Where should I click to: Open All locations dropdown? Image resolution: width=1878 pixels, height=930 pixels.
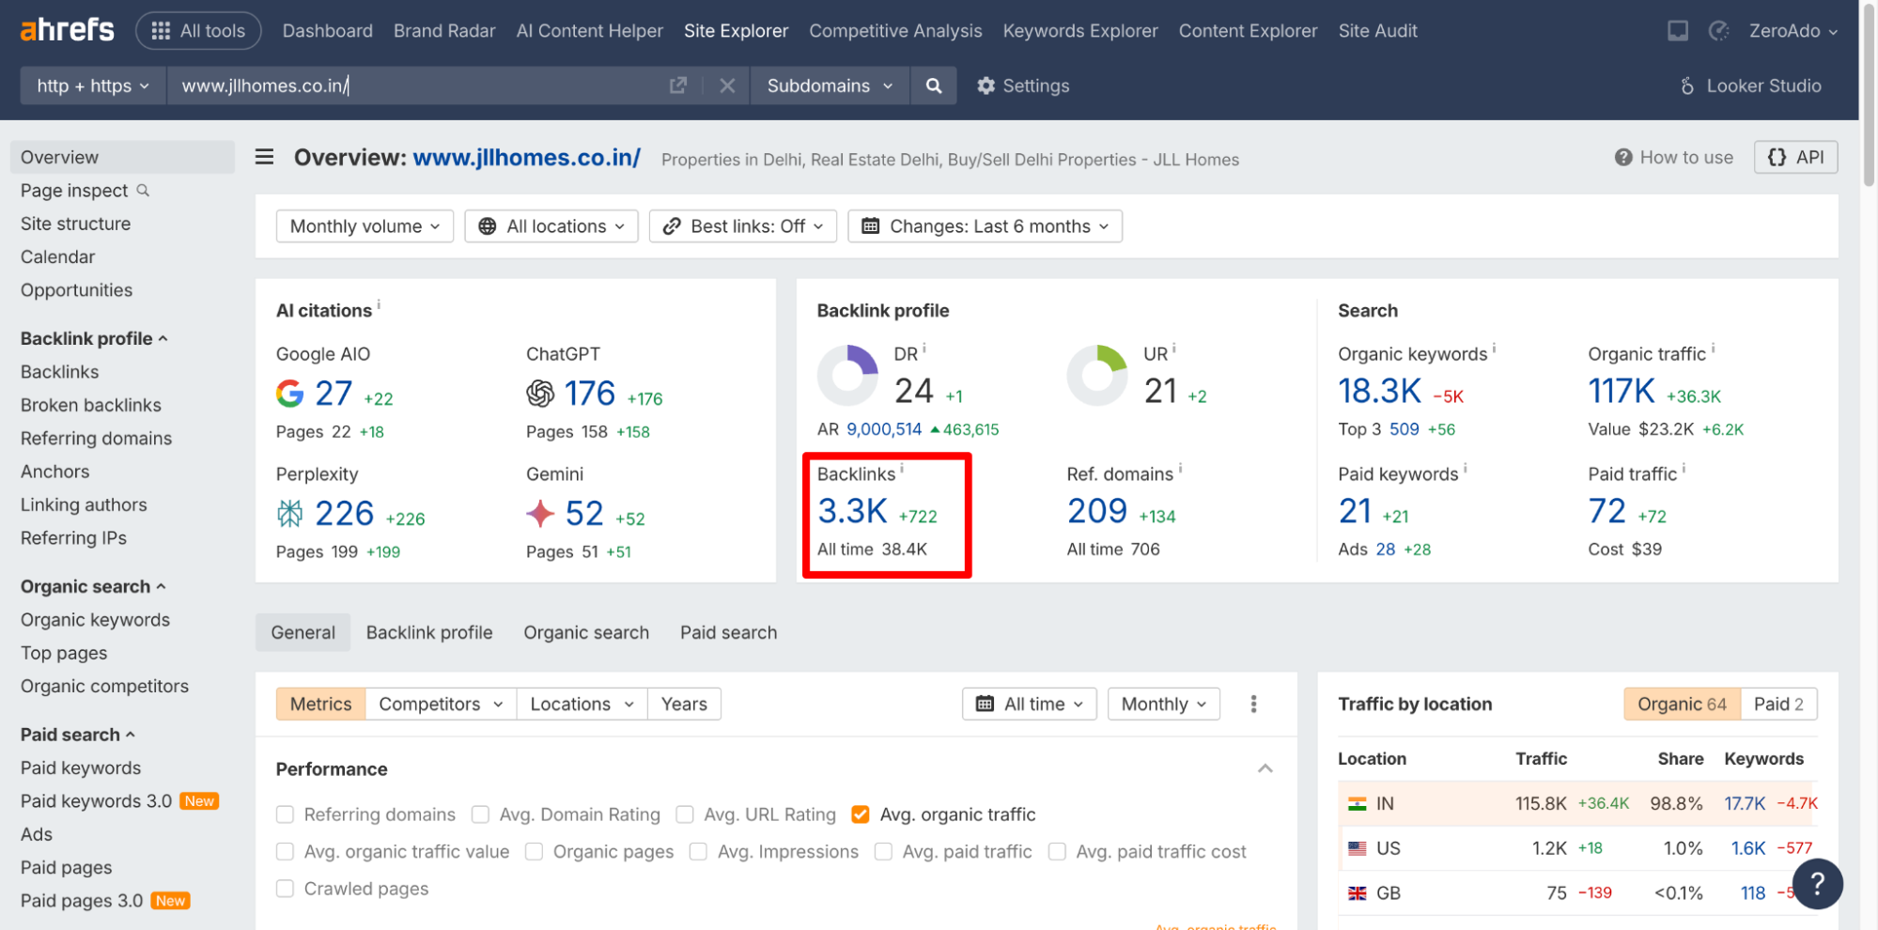tap(551, 226)
